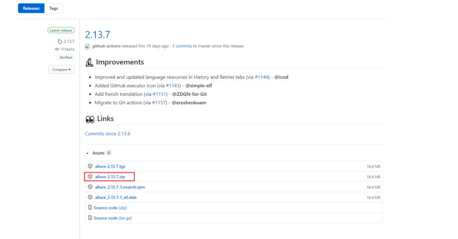
Task: Click the tag icon beside 2.13.7
Action: (x=60, y=42)
